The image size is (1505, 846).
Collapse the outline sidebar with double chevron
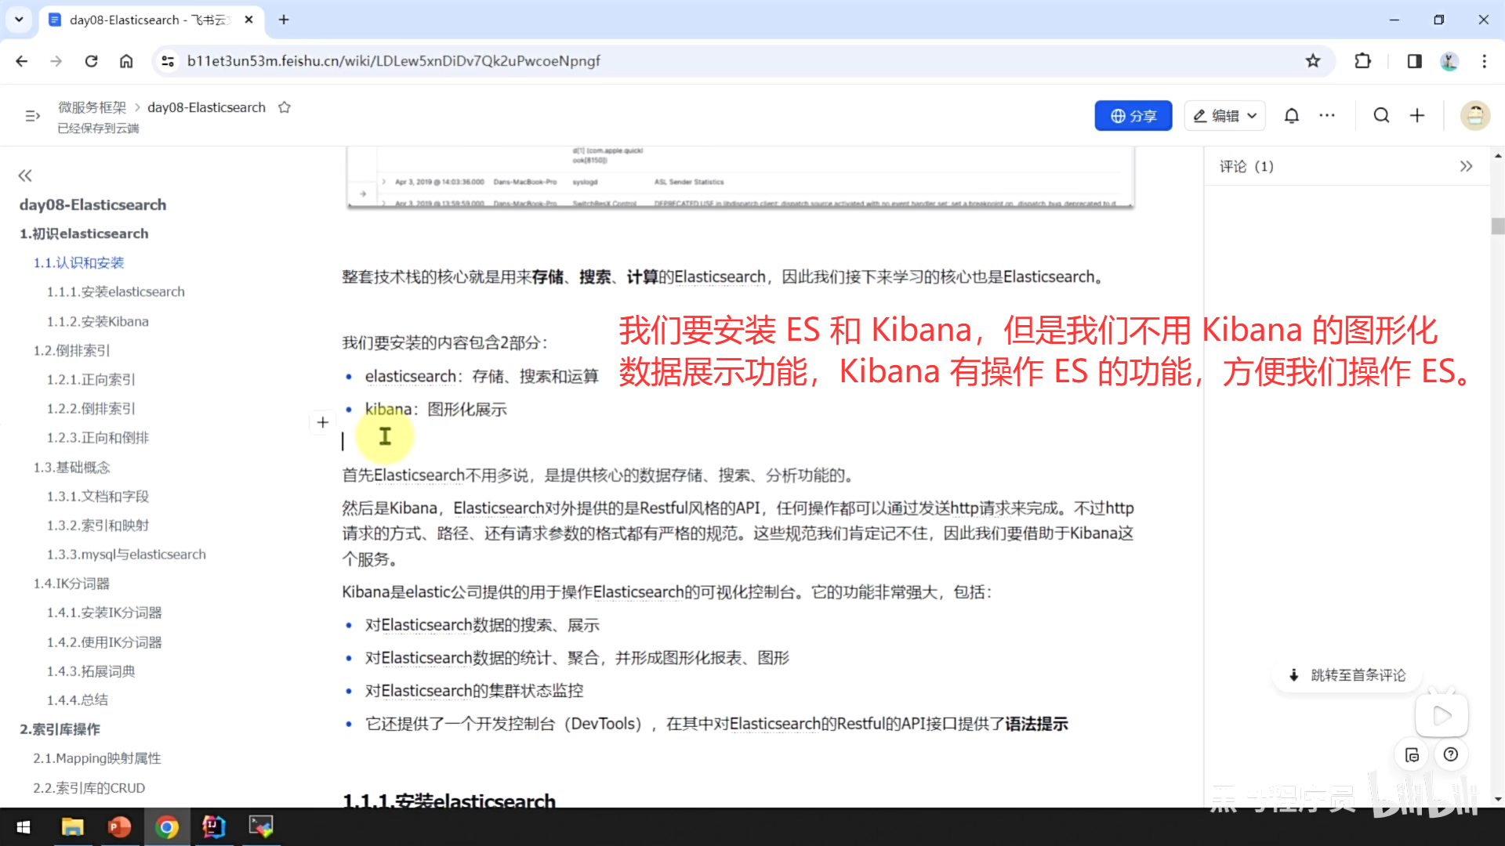pyautogui.click(x=25, y=175)
